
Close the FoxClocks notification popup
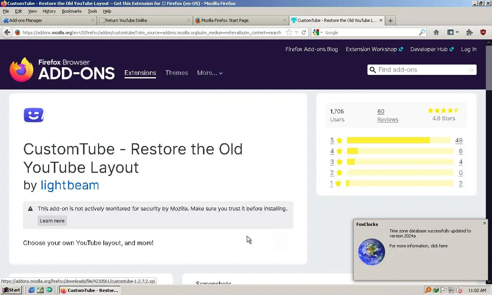click(x=484, y=223)
